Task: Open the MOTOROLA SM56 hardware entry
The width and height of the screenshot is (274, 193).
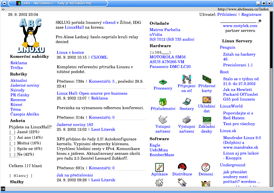Action: click(168, 57)
